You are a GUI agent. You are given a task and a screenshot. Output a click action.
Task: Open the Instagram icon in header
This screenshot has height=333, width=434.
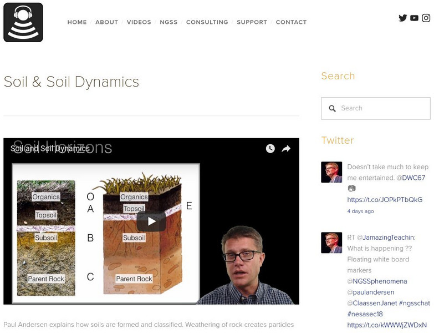426,18
